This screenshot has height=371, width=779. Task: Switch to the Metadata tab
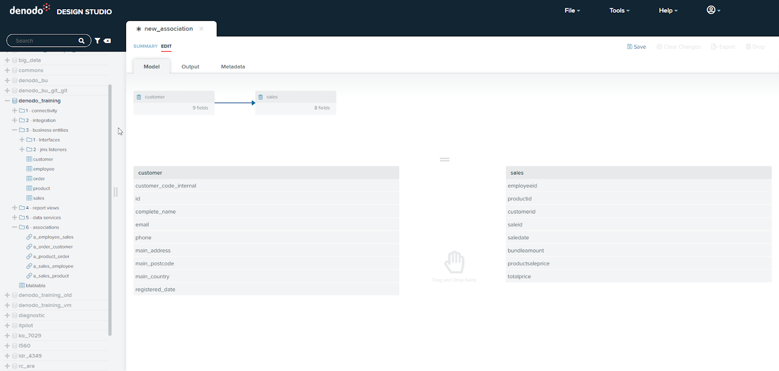[x=233, y=67]
